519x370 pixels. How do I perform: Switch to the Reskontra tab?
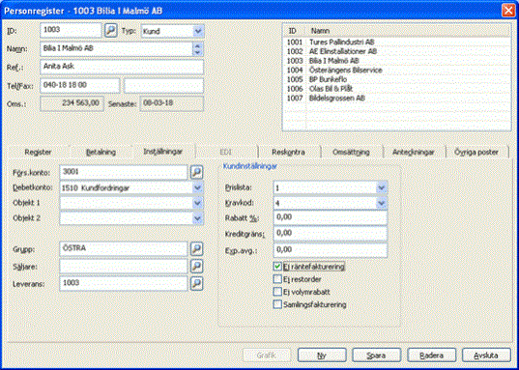point(288,153)
